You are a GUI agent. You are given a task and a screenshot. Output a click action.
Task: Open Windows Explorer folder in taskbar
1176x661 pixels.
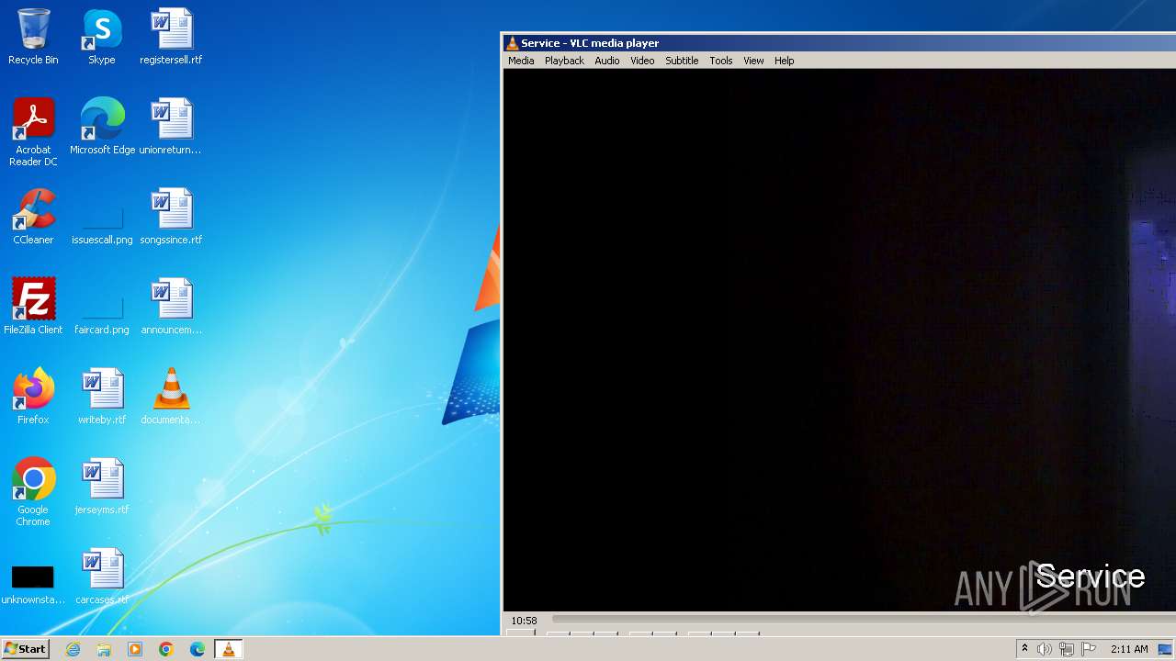pos(104,649)
